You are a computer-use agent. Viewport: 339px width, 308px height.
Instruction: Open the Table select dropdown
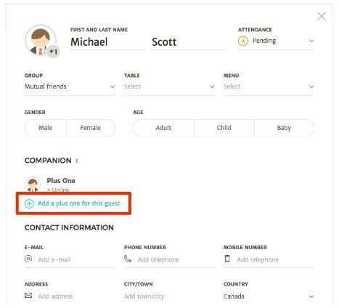(169, 86)
